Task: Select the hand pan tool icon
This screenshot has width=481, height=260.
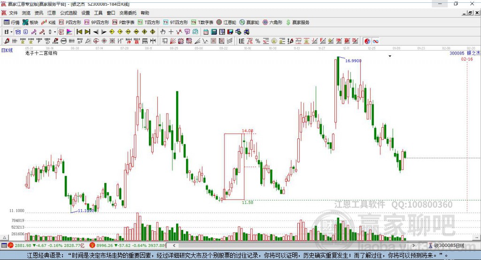Action: 163,31
